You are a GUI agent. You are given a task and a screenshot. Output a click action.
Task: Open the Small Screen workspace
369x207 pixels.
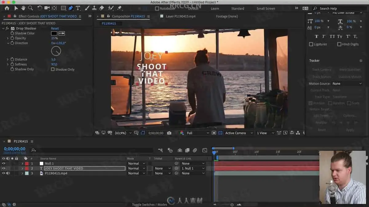[266, 9]
